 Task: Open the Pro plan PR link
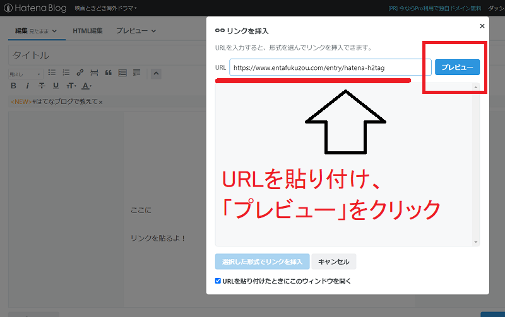435,8
